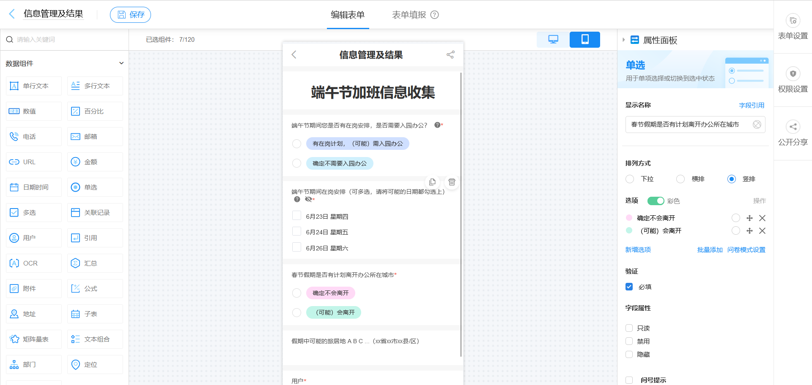The width and height of the screenshot is (812, 385).
Task: Select the 横排 horizontal layout radio button
Action: tap(680, 179)
